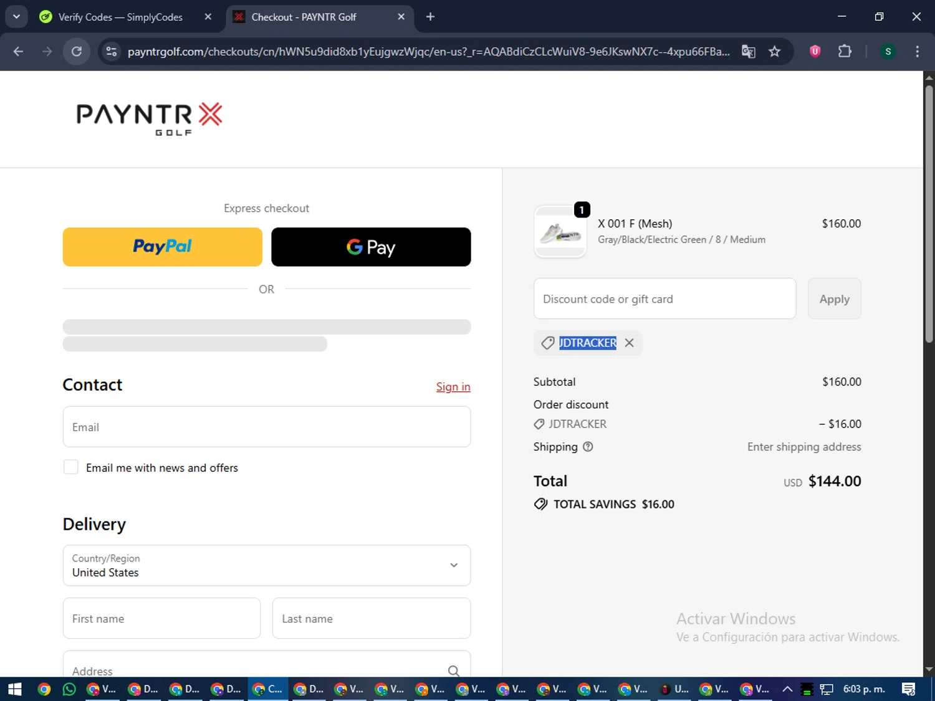Click the scrollbar down arrow

(929, 669)
